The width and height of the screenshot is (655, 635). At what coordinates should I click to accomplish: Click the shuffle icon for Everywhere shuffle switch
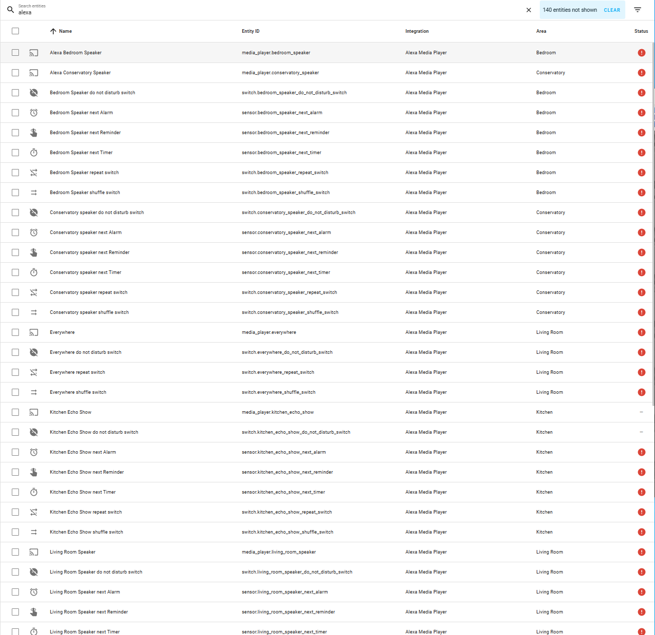coord(34,392)
